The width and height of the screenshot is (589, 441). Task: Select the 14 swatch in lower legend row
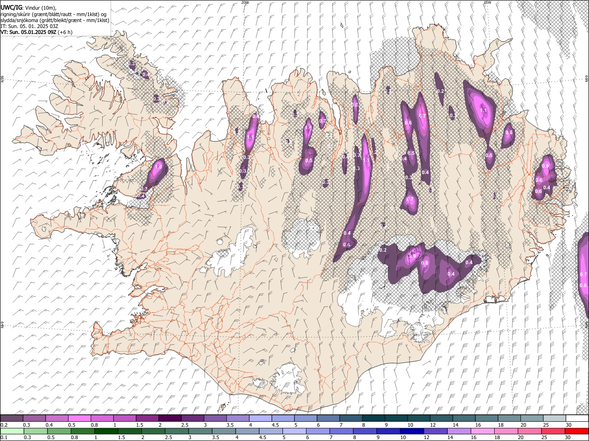[459, 431]
